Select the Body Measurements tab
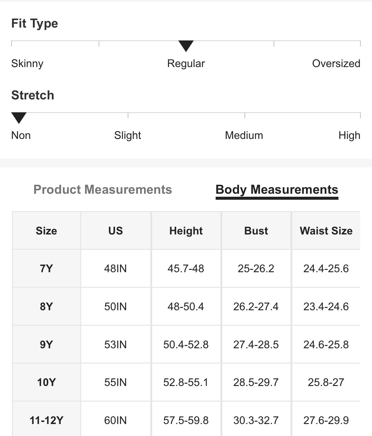Image resolution: width=372 pixels, height=436 pixels. pos(277,190)
